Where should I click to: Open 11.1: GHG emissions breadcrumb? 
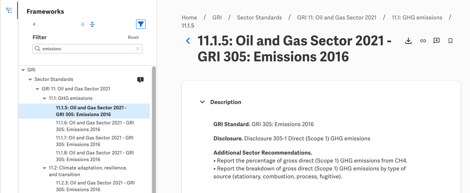417,17
